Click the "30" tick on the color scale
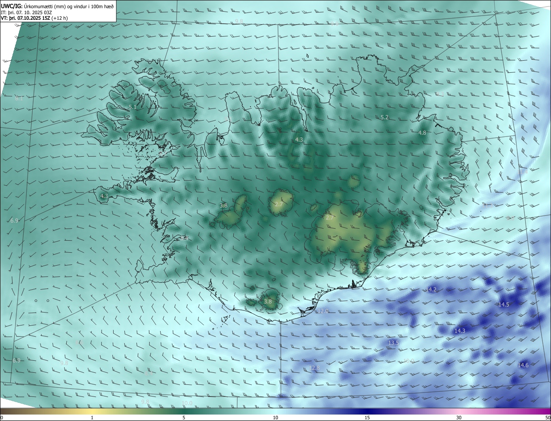This screenshot has width=551, height=421. pos(459,418)
